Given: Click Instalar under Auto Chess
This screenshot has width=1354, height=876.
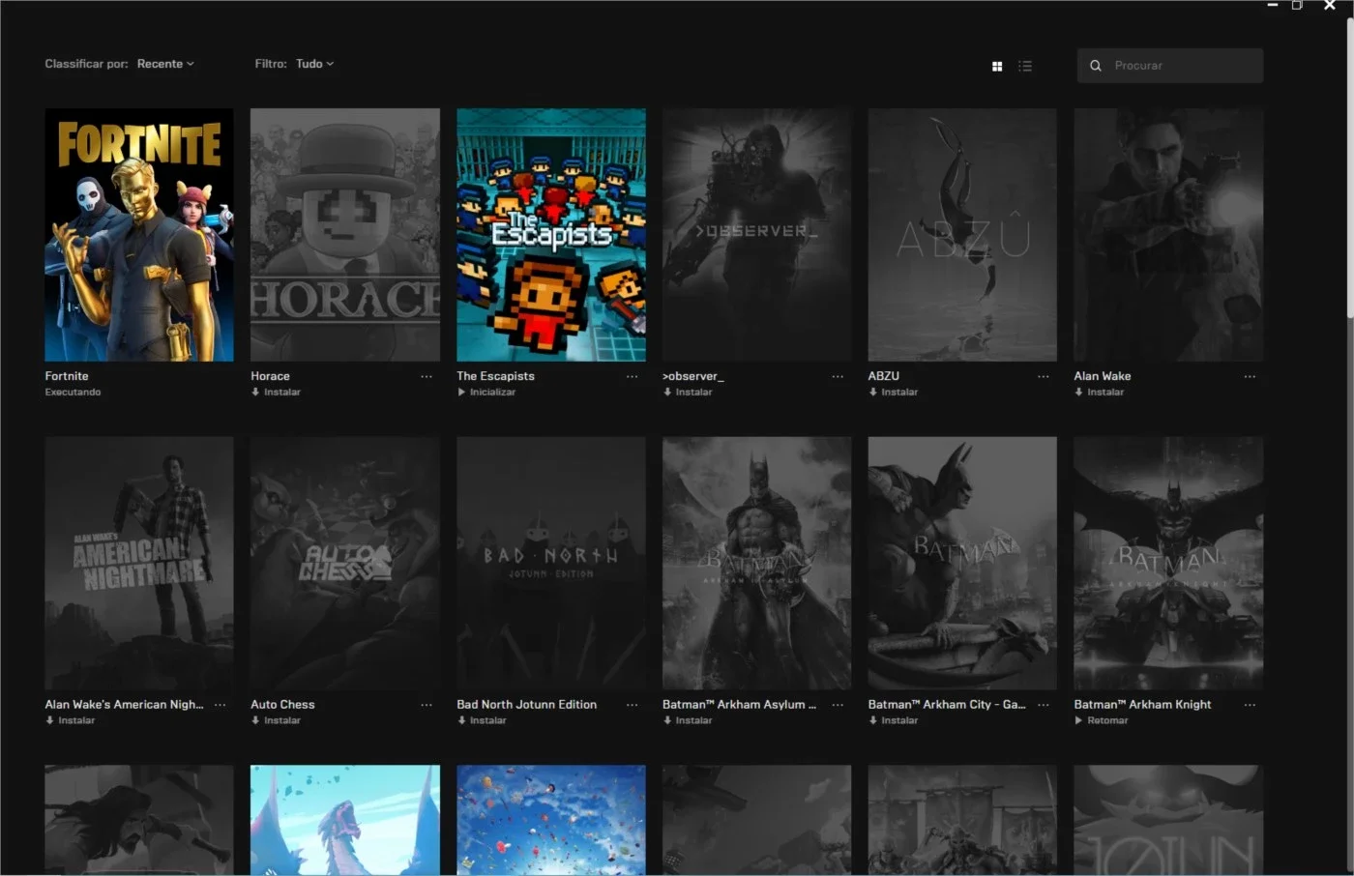Looking at the screenshot, I should (276, 721).
